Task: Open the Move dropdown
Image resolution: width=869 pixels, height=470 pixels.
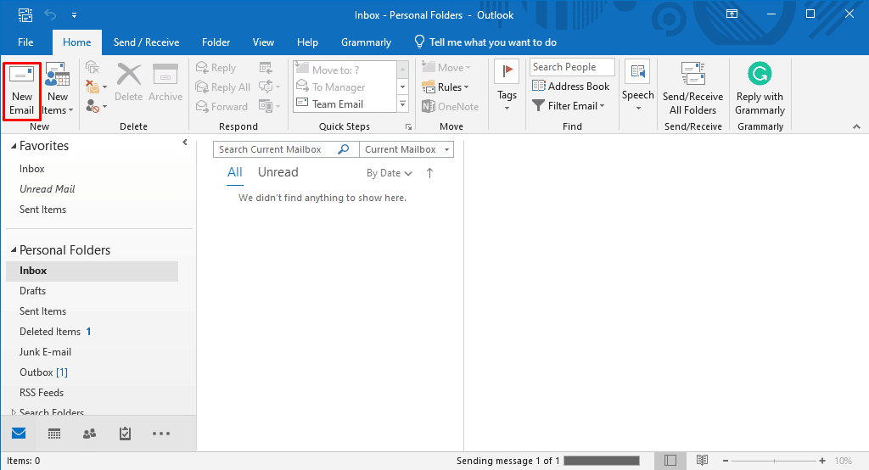Action: pyautogui.click(x=446, y=68)
